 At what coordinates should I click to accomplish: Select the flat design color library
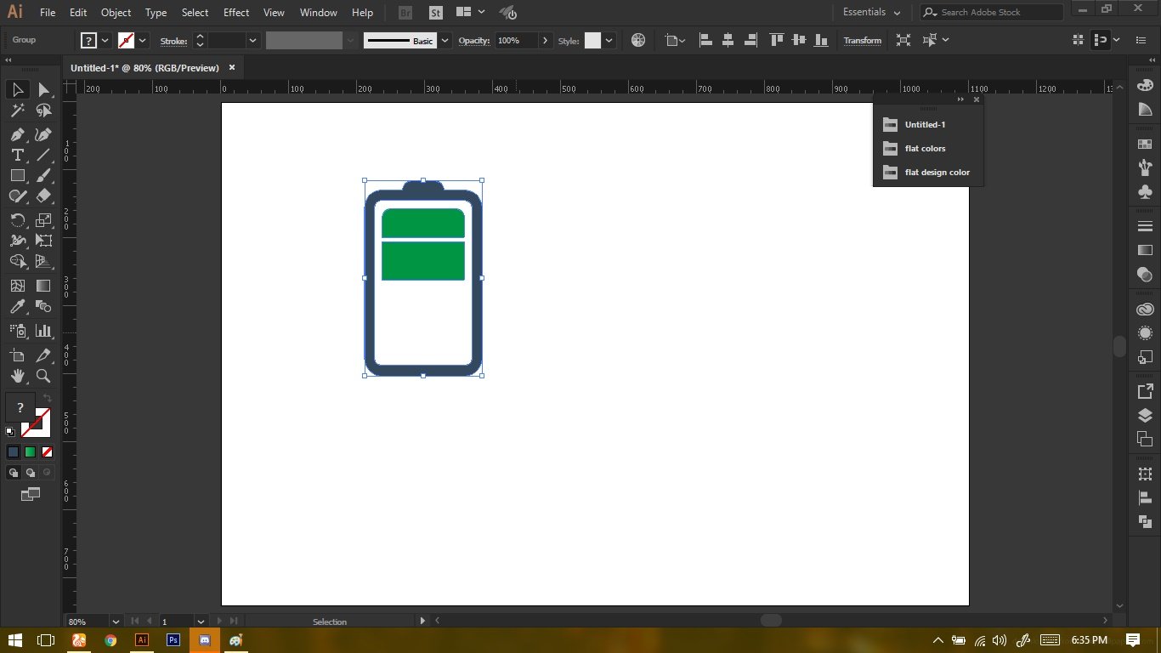(937, 173)
